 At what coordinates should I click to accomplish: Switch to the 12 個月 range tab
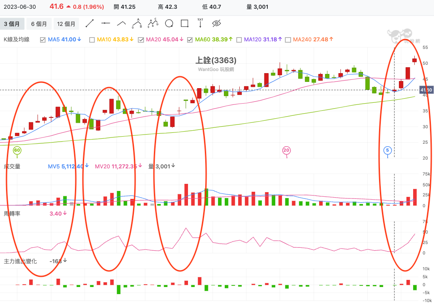66,24
